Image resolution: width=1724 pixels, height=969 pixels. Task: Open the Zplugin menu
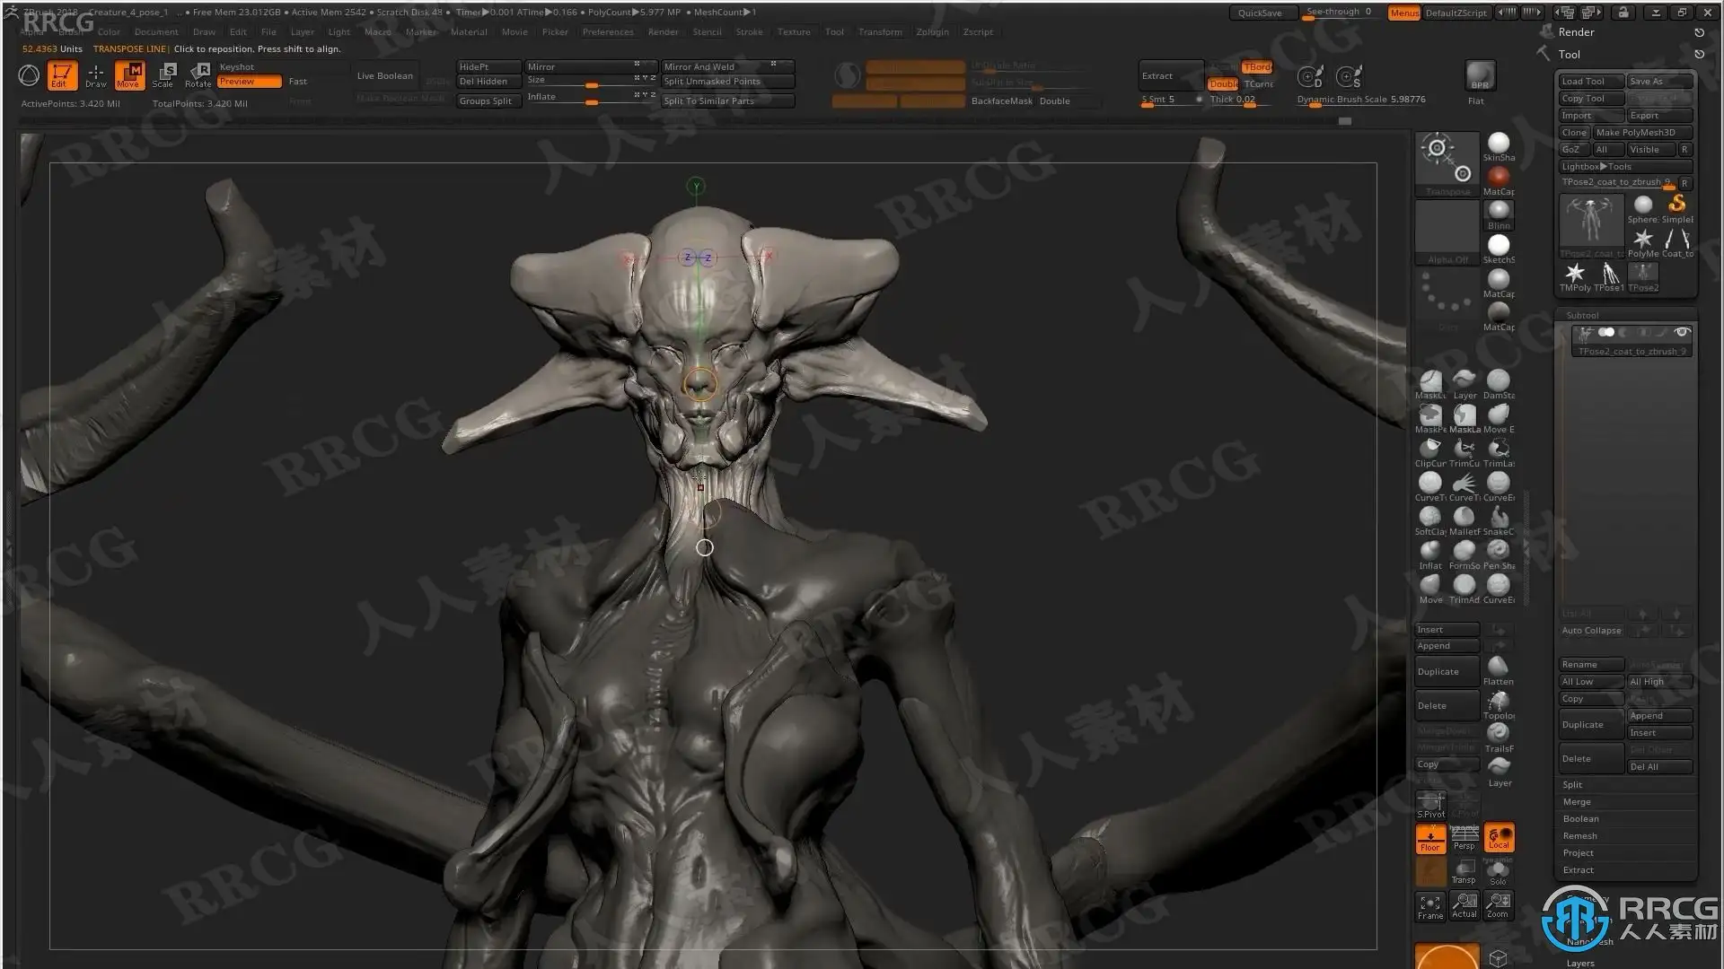(932, 32)
